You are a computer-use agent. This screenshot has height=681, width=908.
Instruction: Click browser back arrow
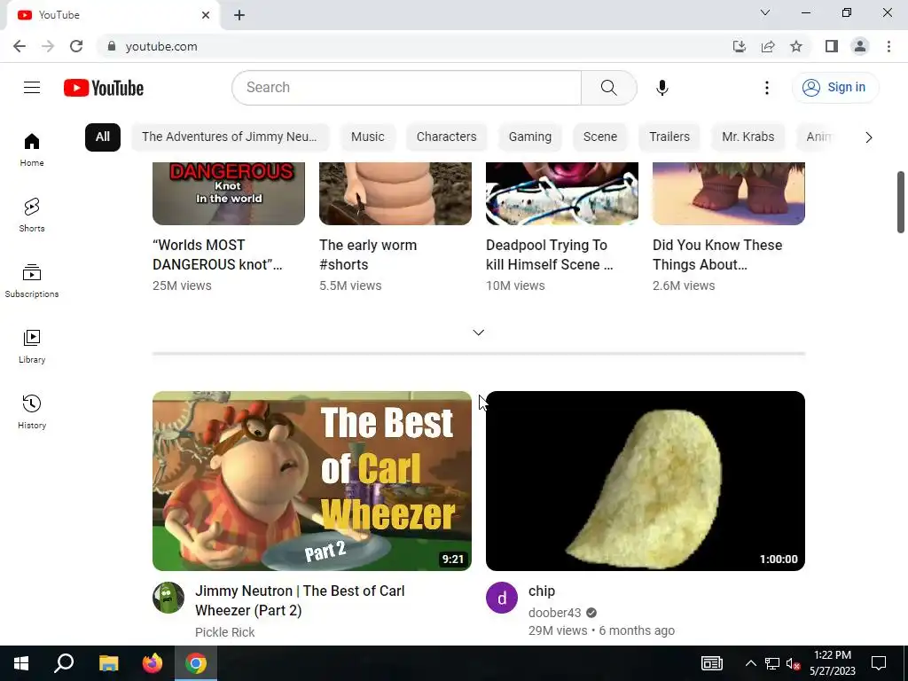[20, 46]
